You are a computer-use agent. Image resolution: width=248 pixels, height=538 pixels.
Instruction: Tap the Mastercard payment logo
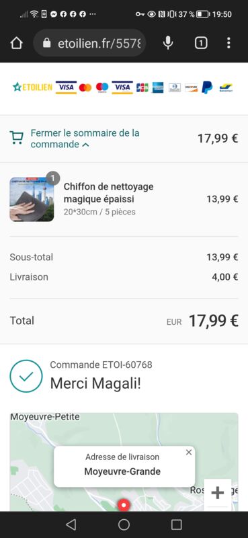(x=85, y=87)
